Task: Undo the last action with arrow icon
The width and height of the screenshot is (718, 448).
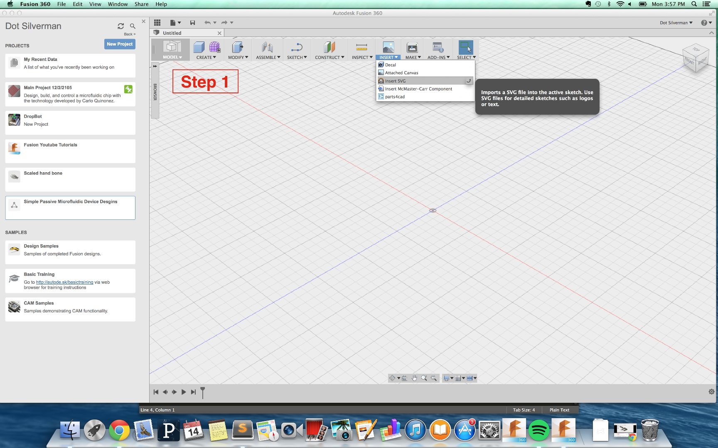Action: [x=207, y=22]
